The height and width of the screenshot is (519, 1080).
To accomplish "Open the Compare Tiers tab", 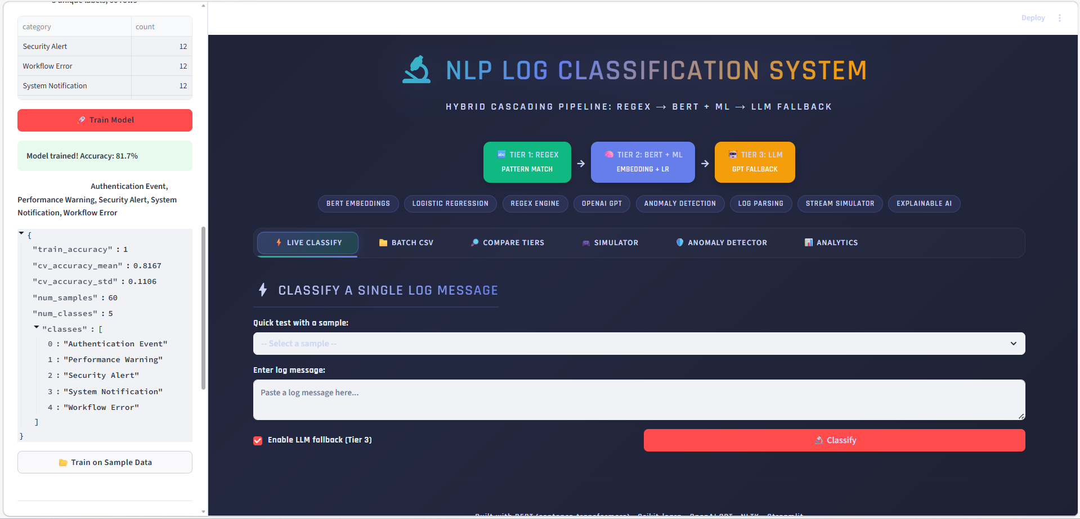I will pyautogui.click(x=508, y=243).
